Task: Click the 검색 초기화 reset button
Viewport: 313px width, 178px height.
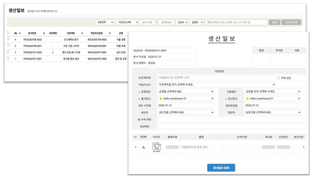Action: 291,22
